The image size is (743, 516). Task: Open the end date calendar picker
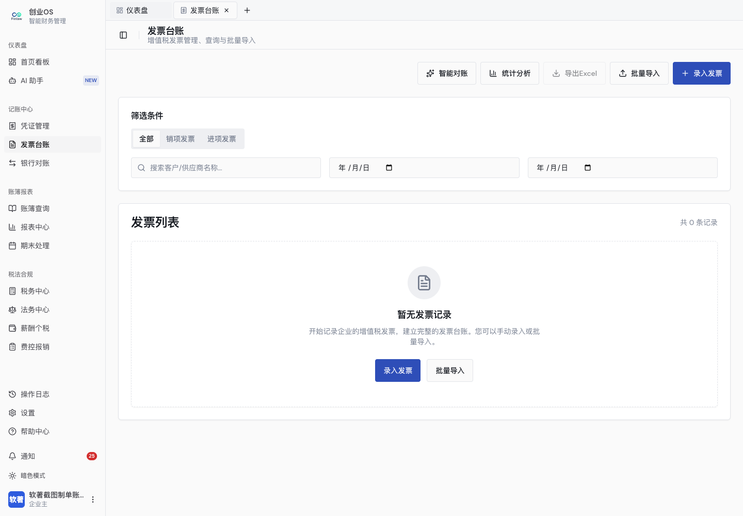click(x=588, y=168)
